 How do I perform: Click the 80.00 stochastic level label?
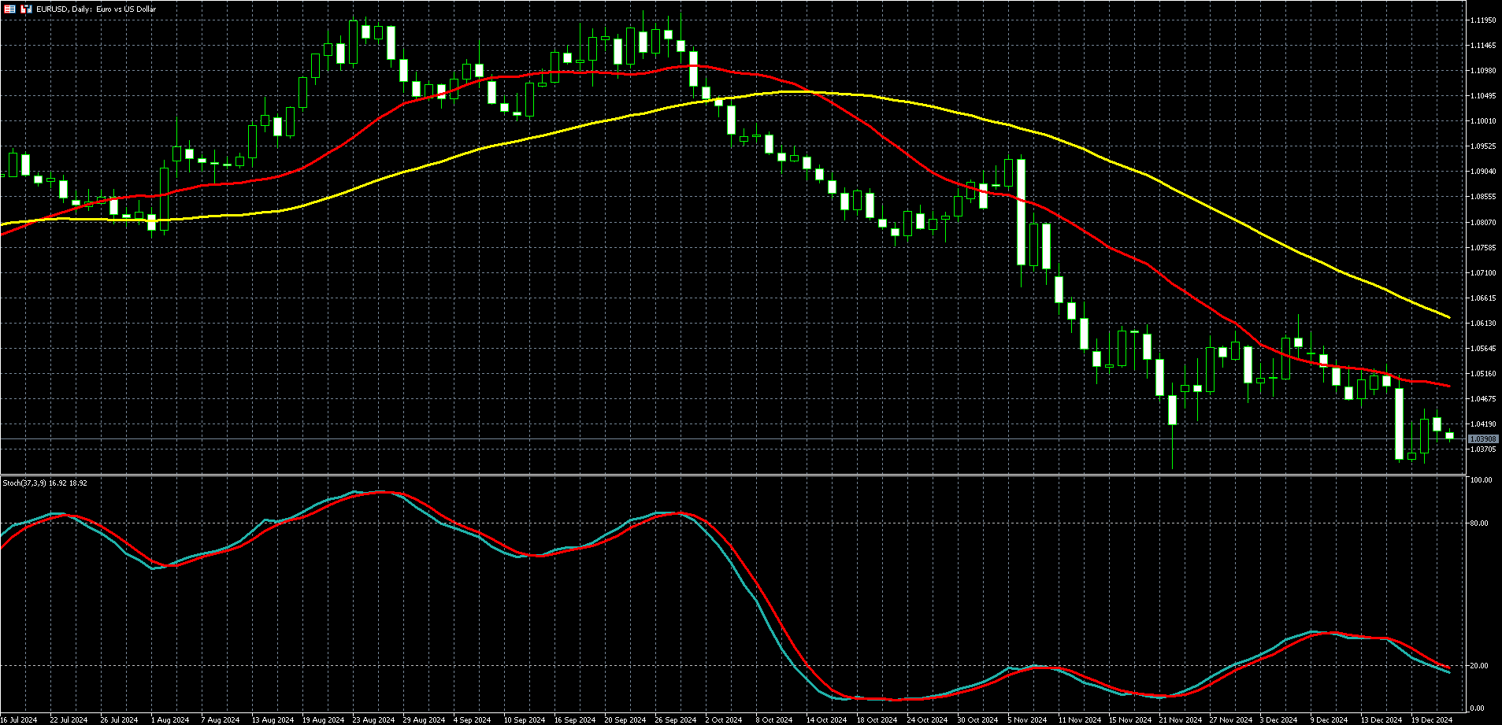(x=1481, y=523)
